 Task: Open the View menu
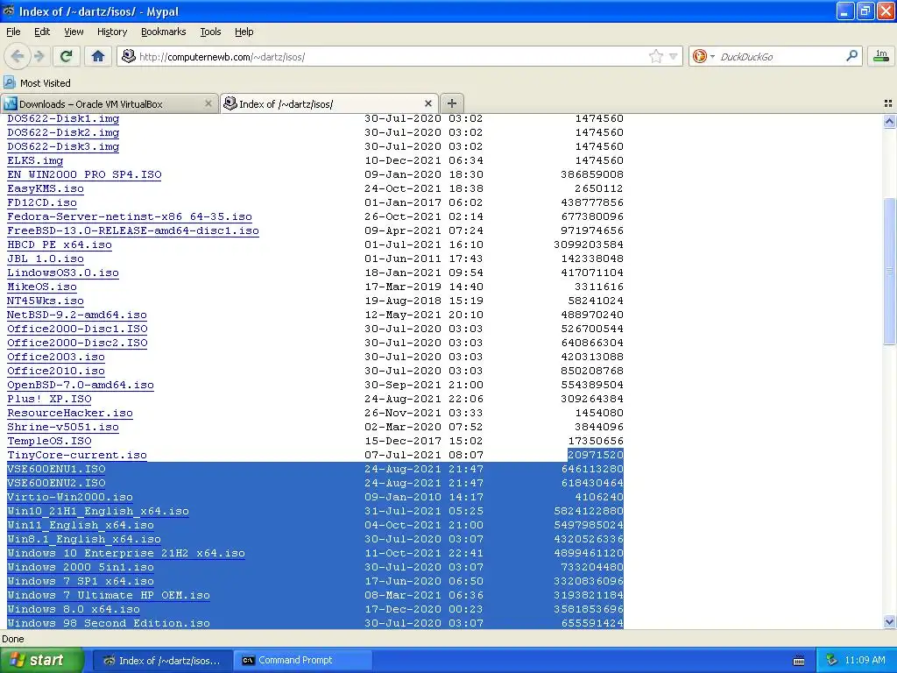coord(74,32)
